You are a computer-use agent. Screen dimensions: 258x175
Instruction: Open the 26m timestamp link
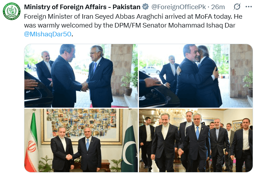click(218, 7)
